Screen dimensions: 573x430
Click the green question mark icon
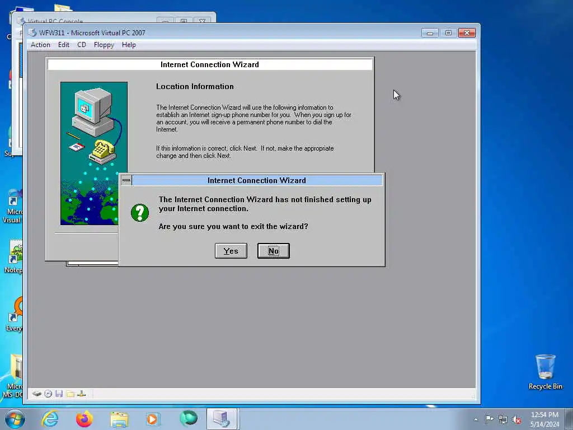(x=140, y=212)
